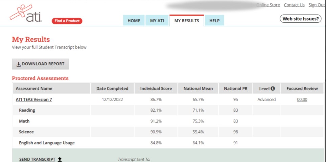Click the Individual Score column header

(x=156, y=88)
